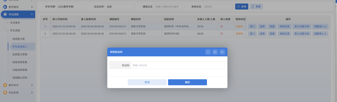The width and height of the screenshot is (337, 102).
Task: Click the 实验实践 sidebar icon
Action: point(5,92)
